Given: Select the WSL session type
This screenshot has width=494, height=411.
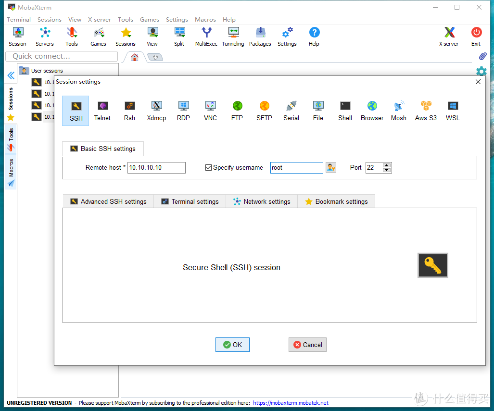Looking at the screenshot, I should point(453,111).
